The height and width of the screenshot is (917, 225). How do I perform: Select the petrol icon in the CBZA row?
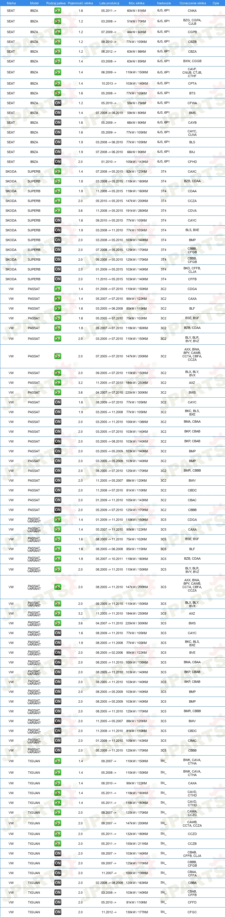pos(58,52)
